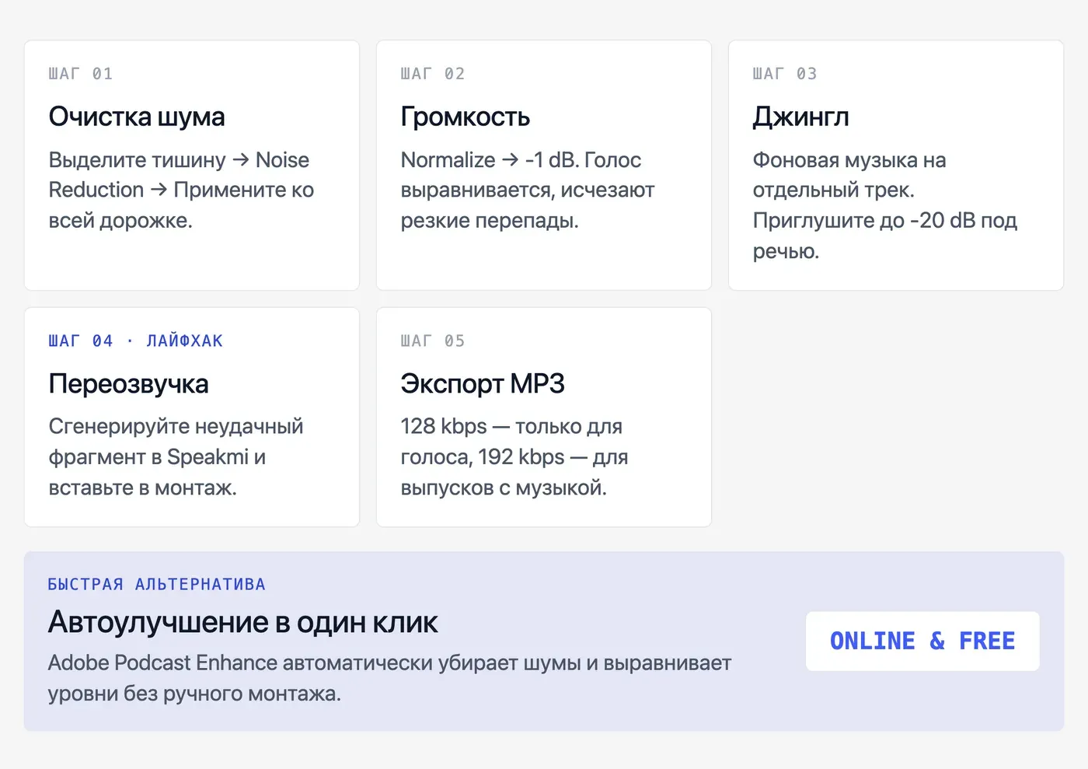Click the "Джингл" heading
Viewport: 1088px width, 769px height.
point(800,117)
